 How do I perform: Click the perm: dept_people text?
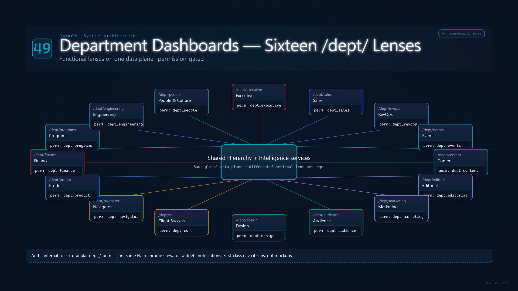tap(178, 110)
